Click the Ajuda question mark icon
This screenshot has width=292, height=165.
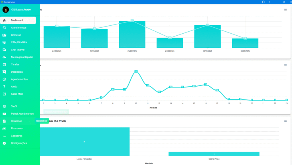point(4,87)
